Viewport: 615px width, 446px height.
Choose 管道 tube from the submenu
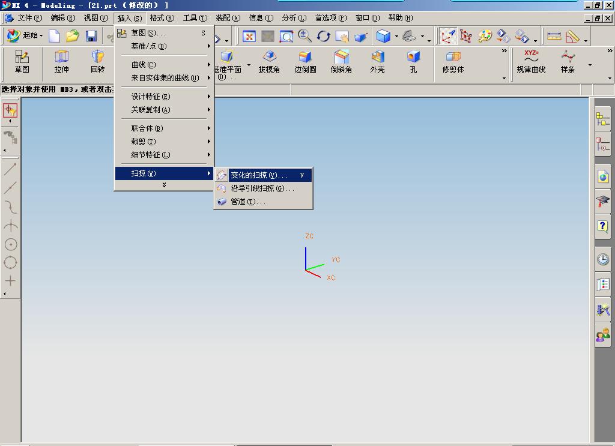[x=263, y=202]
